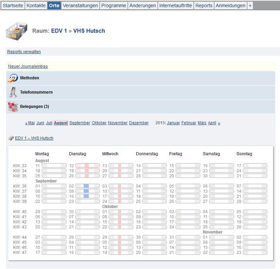Collapse the Belegungen (3) section
This screenshot has width=280, height=269.
click(x=34, y=106)
